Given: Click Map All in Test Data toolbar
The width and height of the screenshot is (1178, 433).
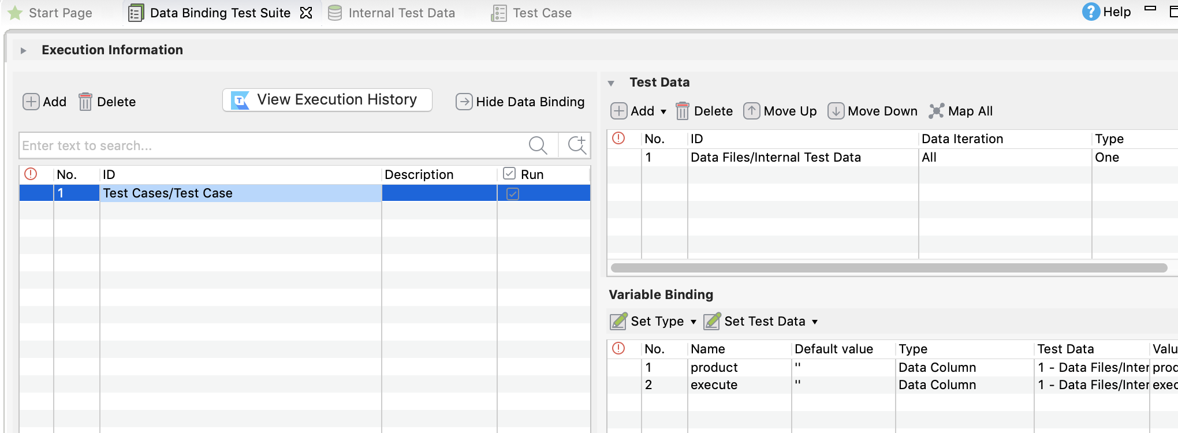Looking at the screenshot, I should [961, 111].
